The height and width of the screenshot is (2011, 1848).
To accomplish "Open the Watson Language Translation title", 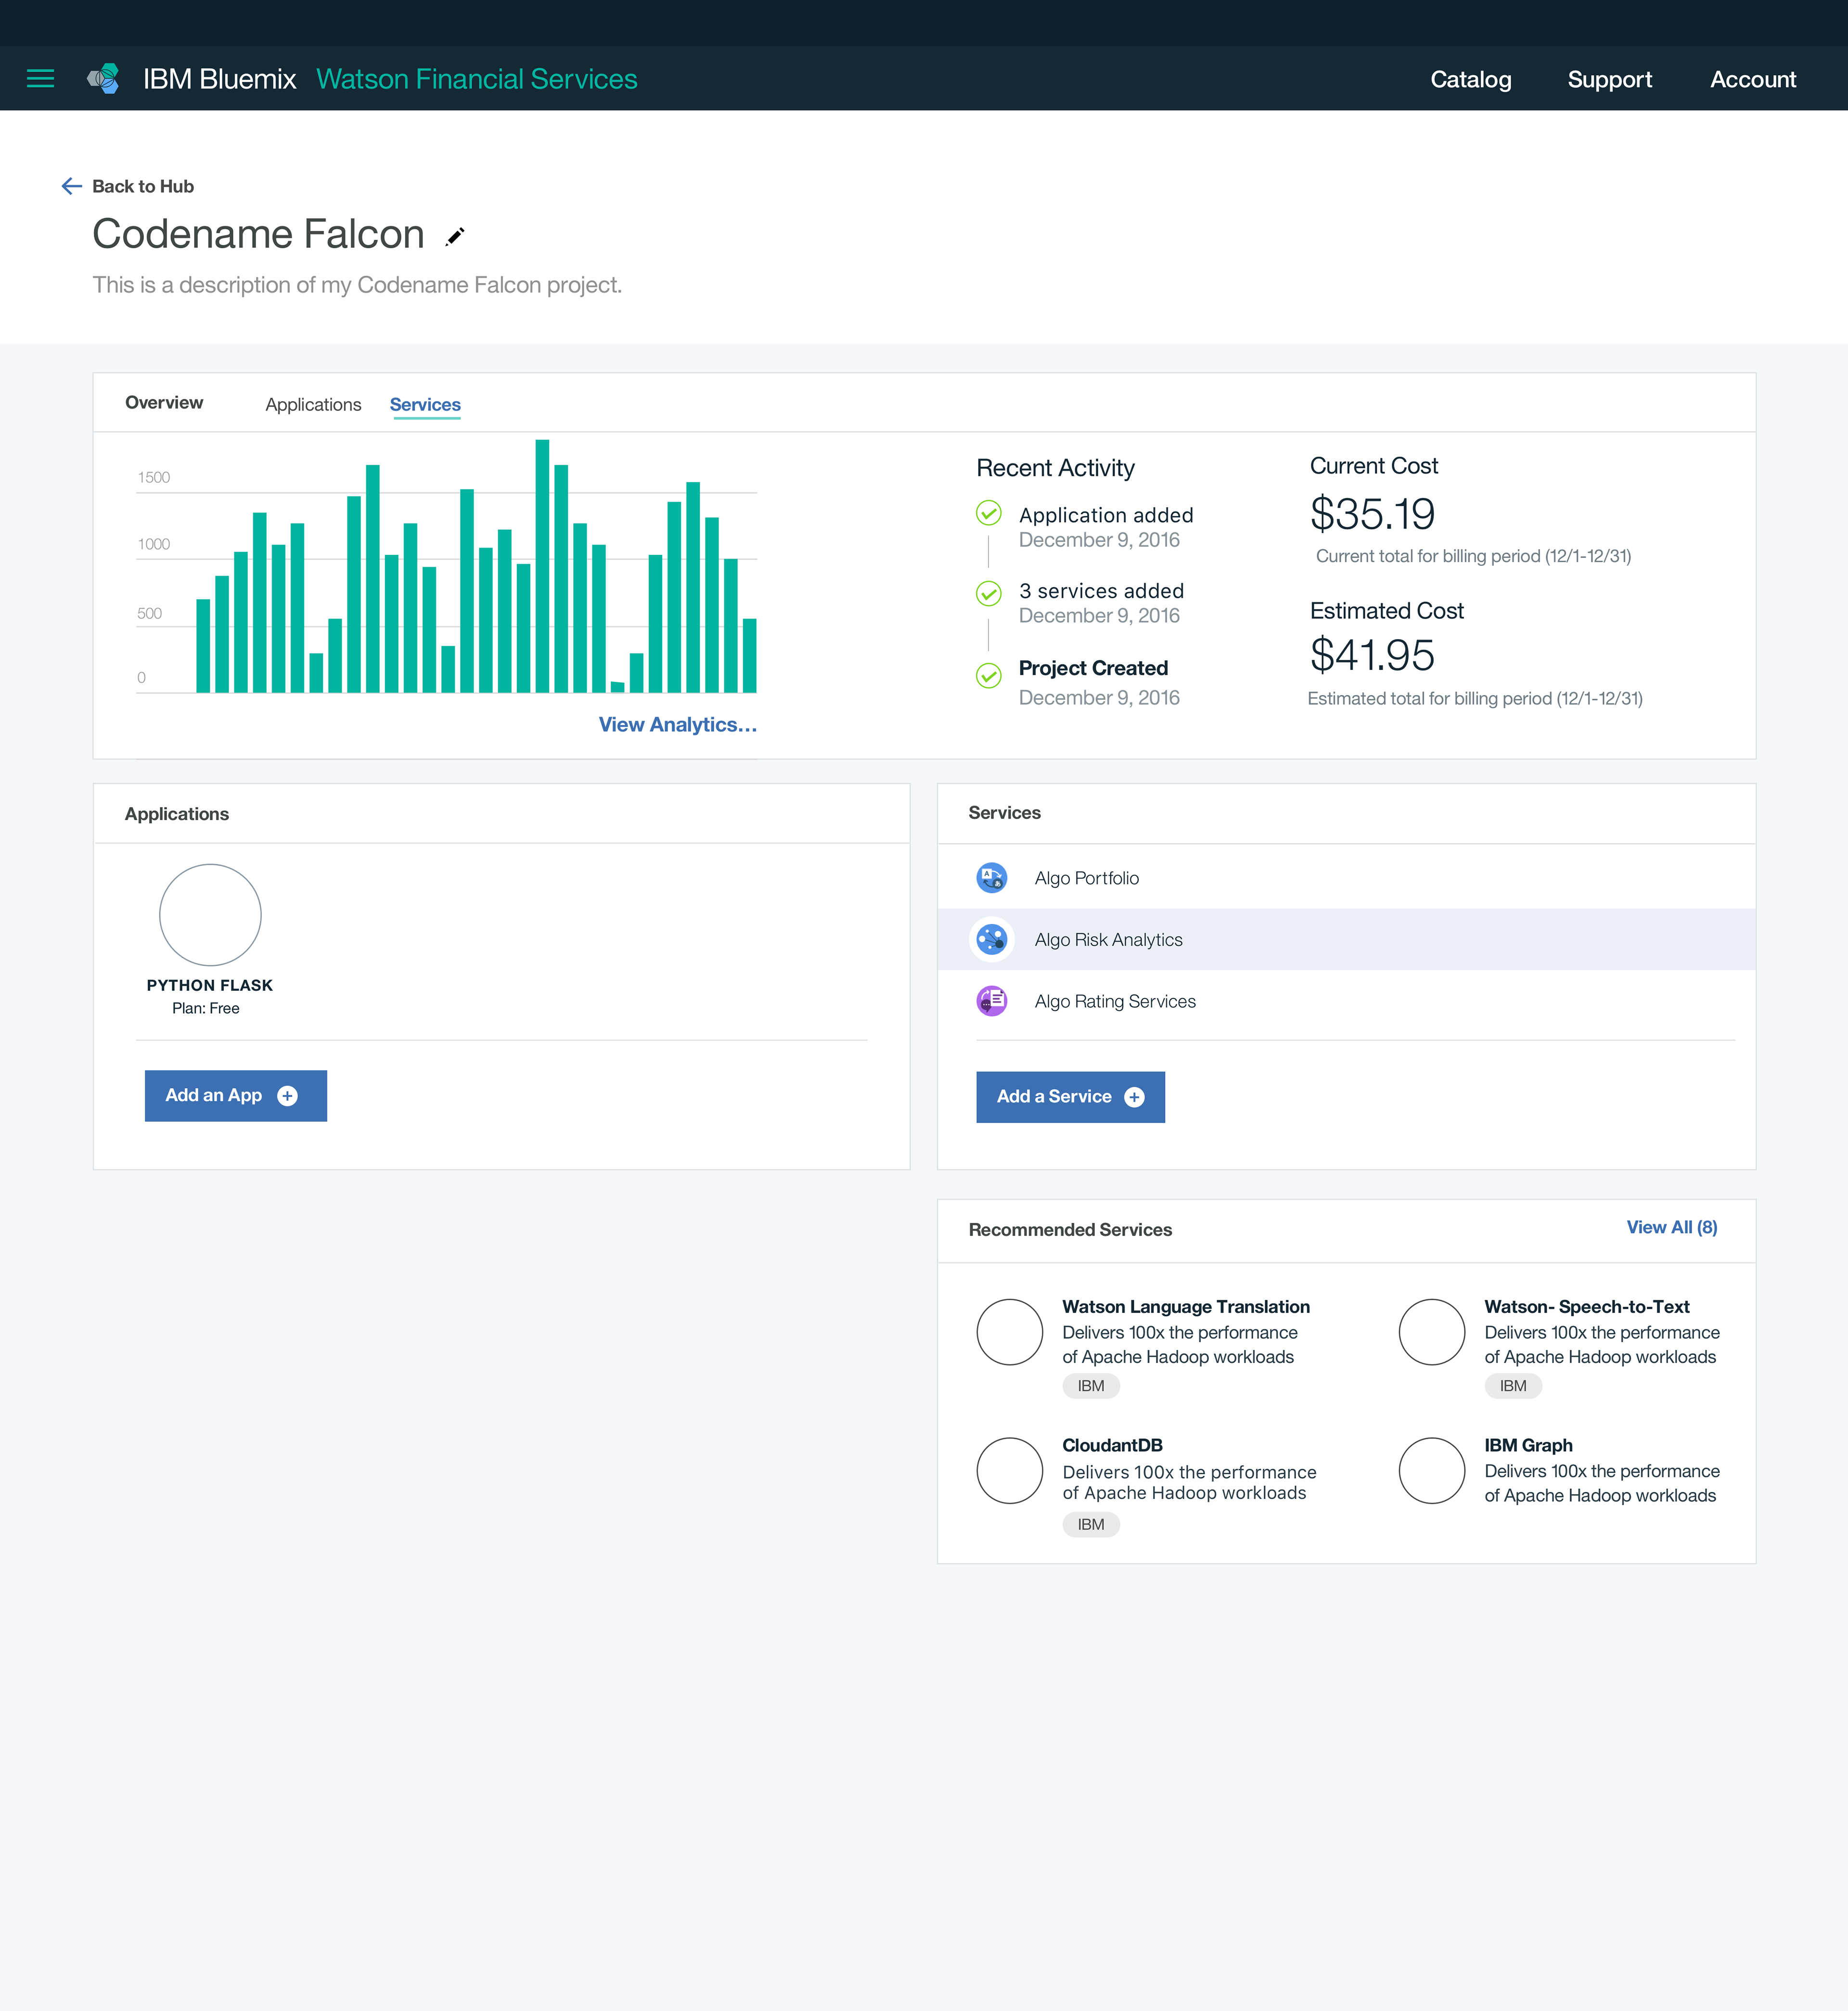I will pos(1186,1306).
